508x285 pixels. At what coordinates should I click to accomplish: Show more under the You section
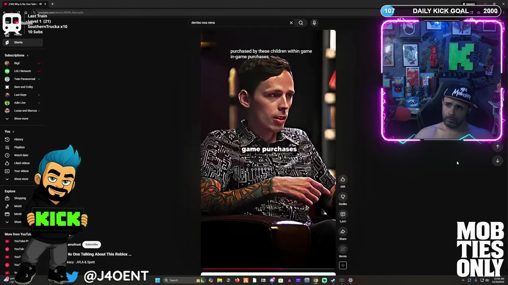coord(21,179)
